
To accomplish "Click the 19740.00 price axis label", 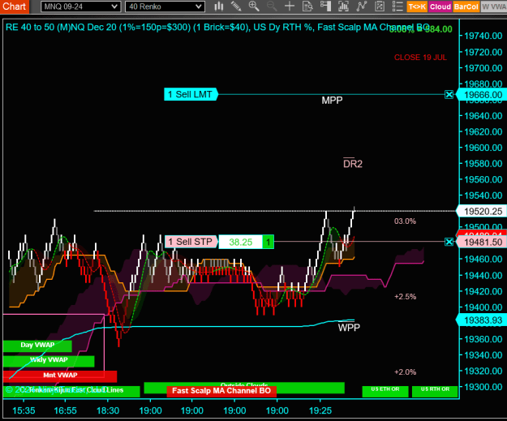I will 483,36.
